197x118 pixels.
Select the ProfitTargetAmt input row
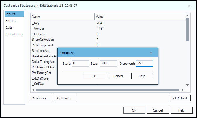(x=108, y=45)
